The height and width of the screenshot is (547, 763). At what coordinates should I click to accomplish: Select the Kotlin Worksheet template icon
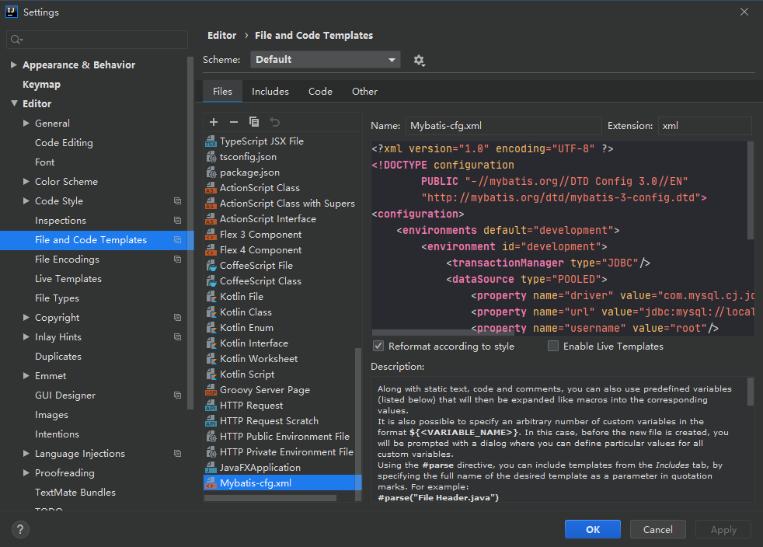(211, 359)
